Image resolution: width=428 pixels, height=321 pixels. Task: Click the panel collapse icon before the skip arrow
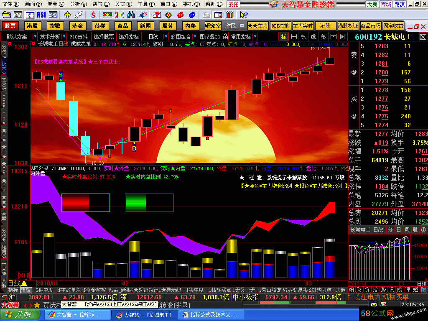(x=333, y=37)
